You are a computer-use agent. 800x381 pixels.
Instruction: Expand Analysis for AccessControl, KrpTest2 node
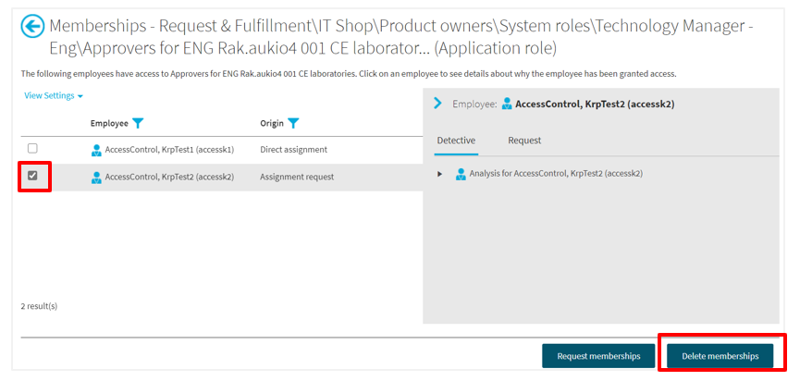[x=440, y=174]
